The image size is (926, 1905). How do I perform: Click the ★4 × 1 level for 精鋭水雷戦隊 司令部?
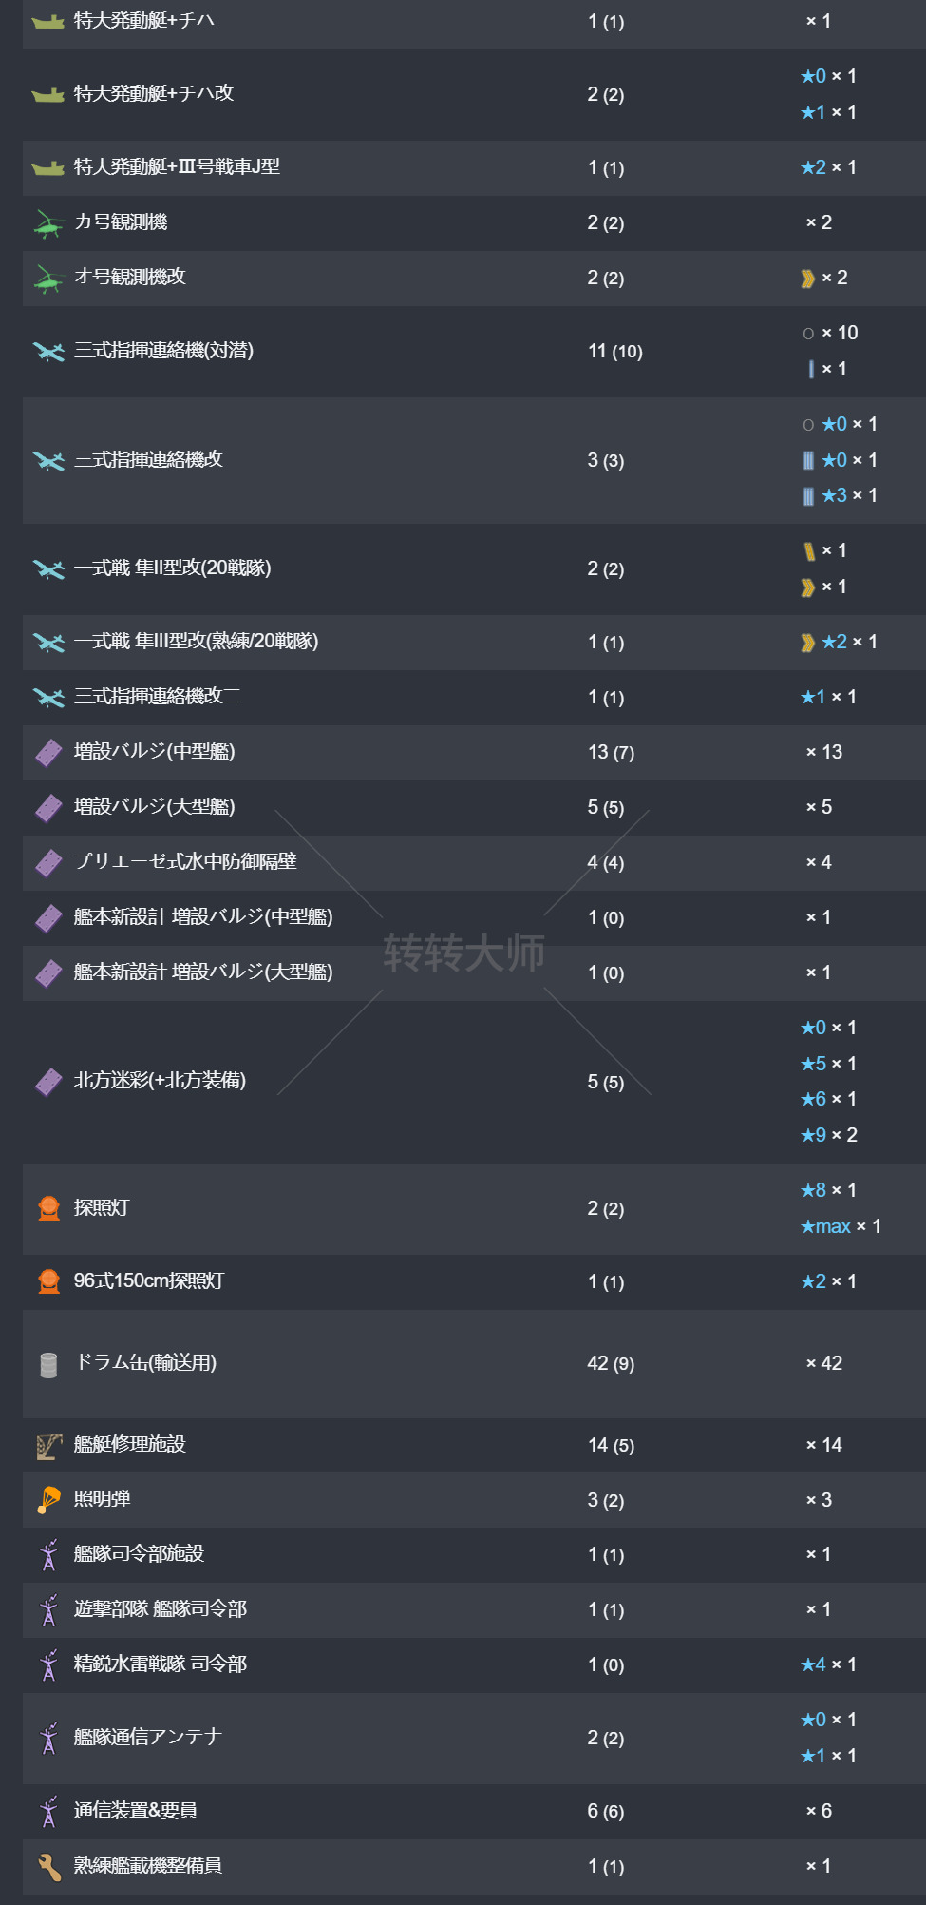pyautogui.click(x=828, y=1664)
